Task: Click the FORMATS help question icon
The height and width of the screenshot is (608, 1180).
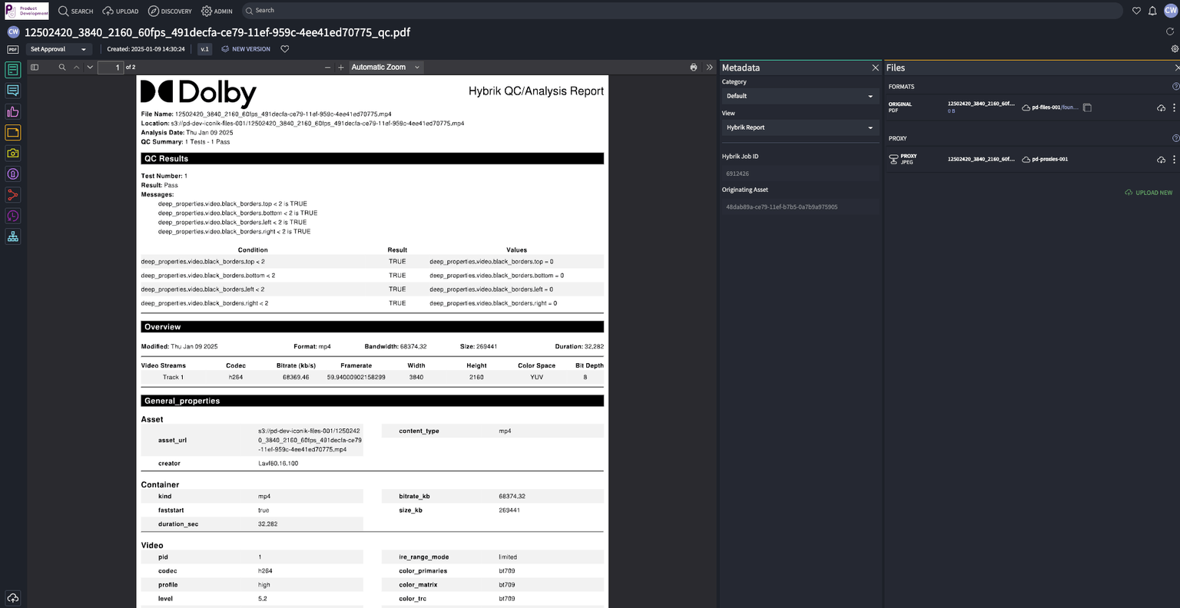Action: click(1175, 87)
